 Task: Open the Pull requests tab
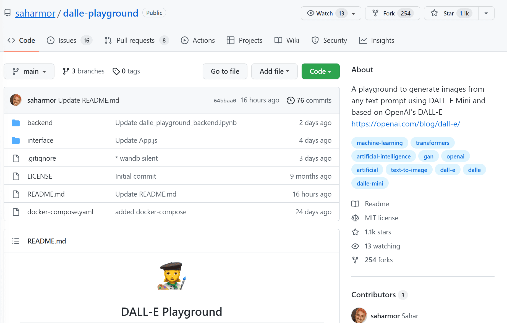point(135,41)
